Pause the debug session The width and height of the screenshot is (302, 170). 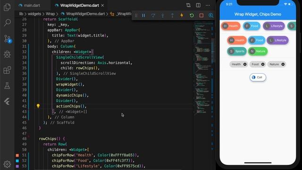coord(143,16)
